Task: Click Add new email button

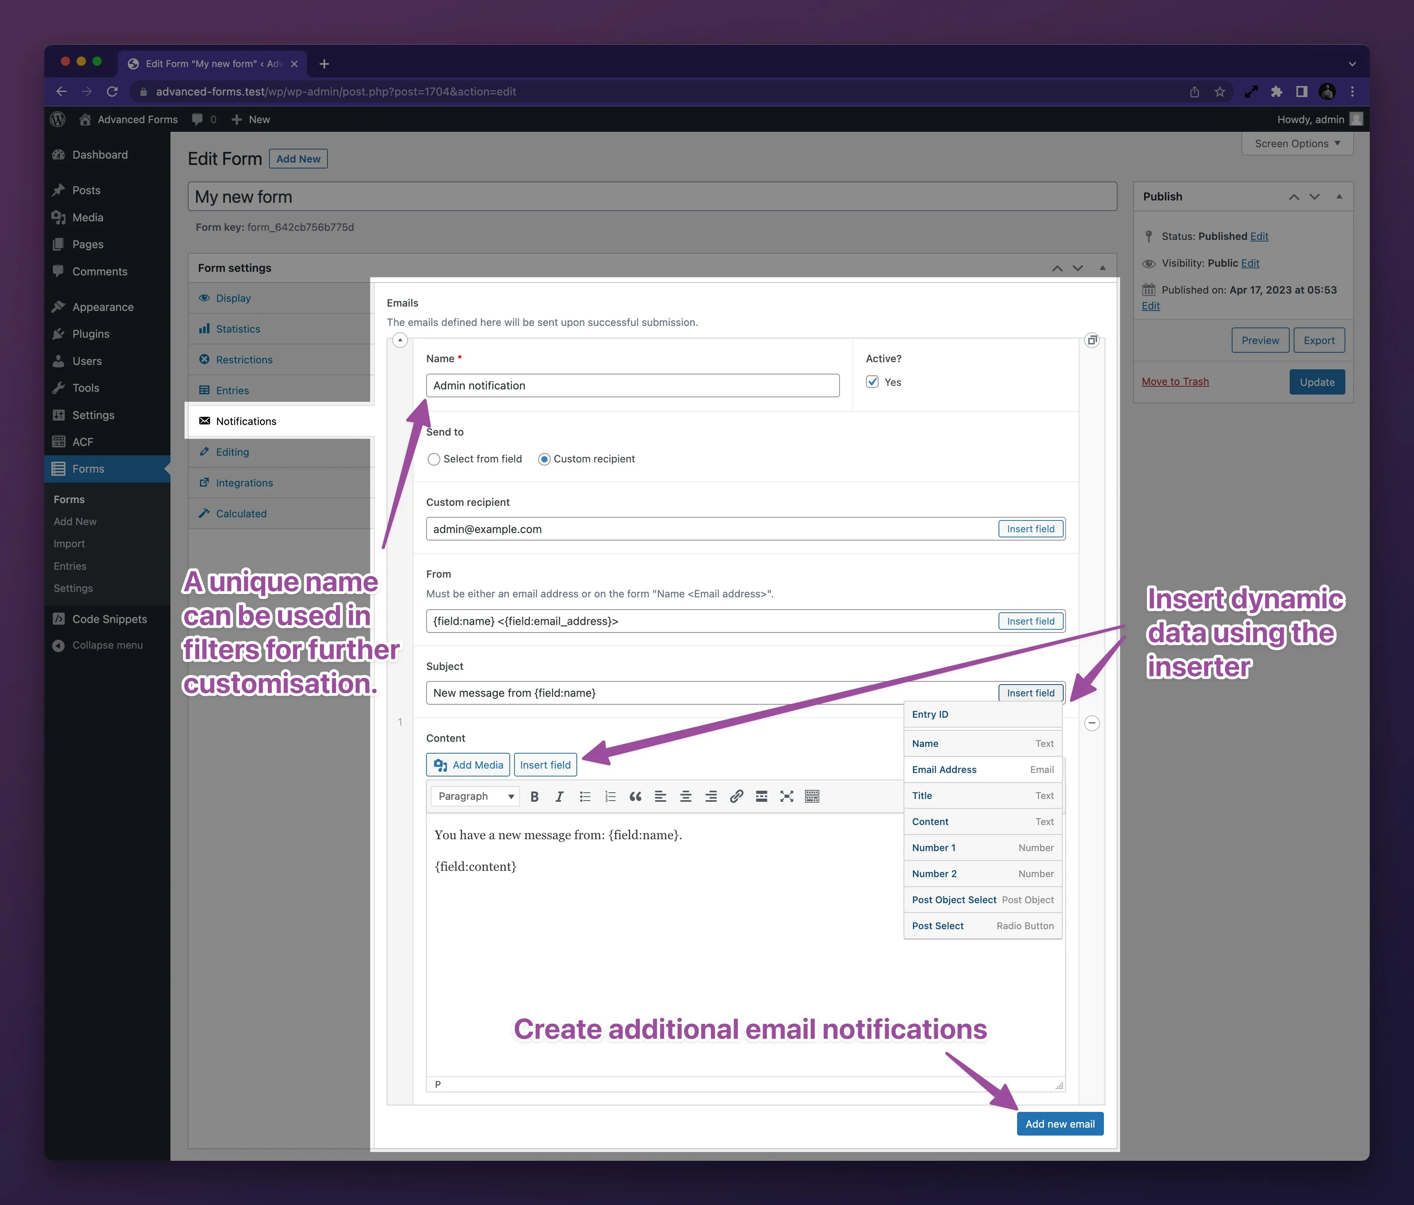Action: point(1060,1124)
